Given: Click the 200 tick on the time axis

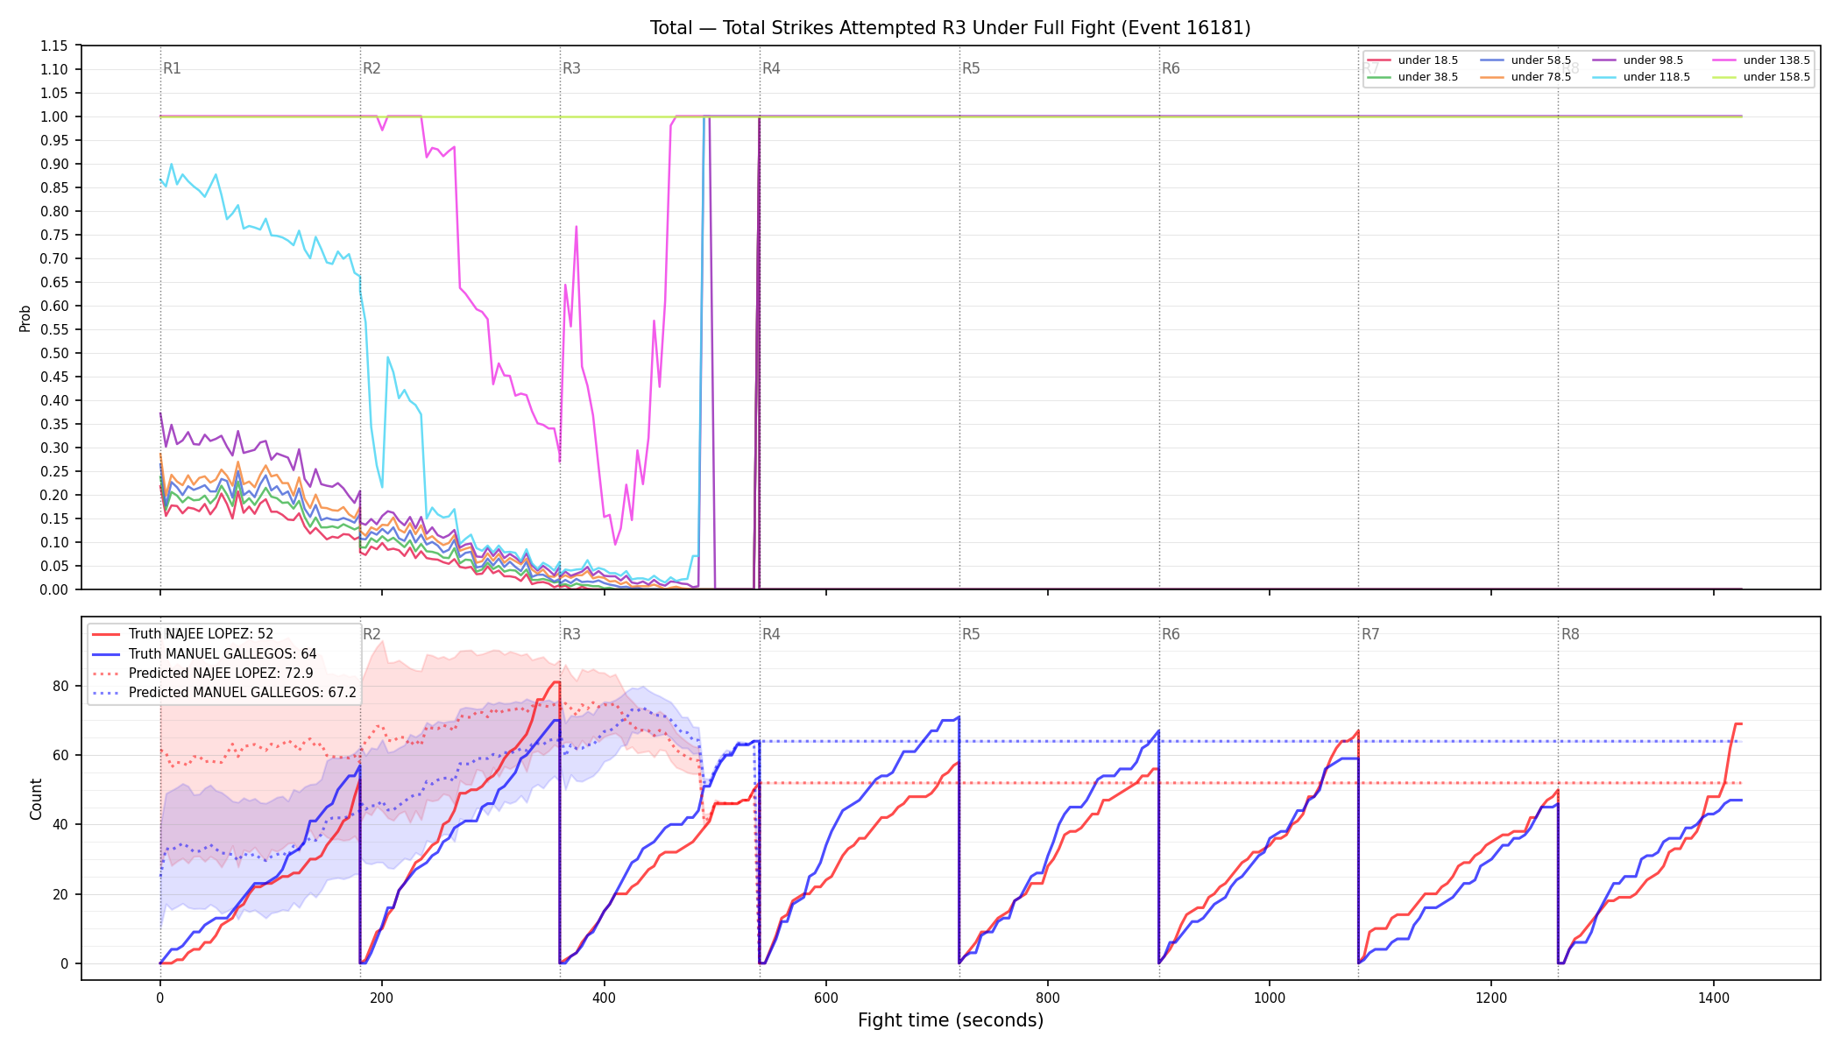Looking at the screenshot, I should pos(381,997).
